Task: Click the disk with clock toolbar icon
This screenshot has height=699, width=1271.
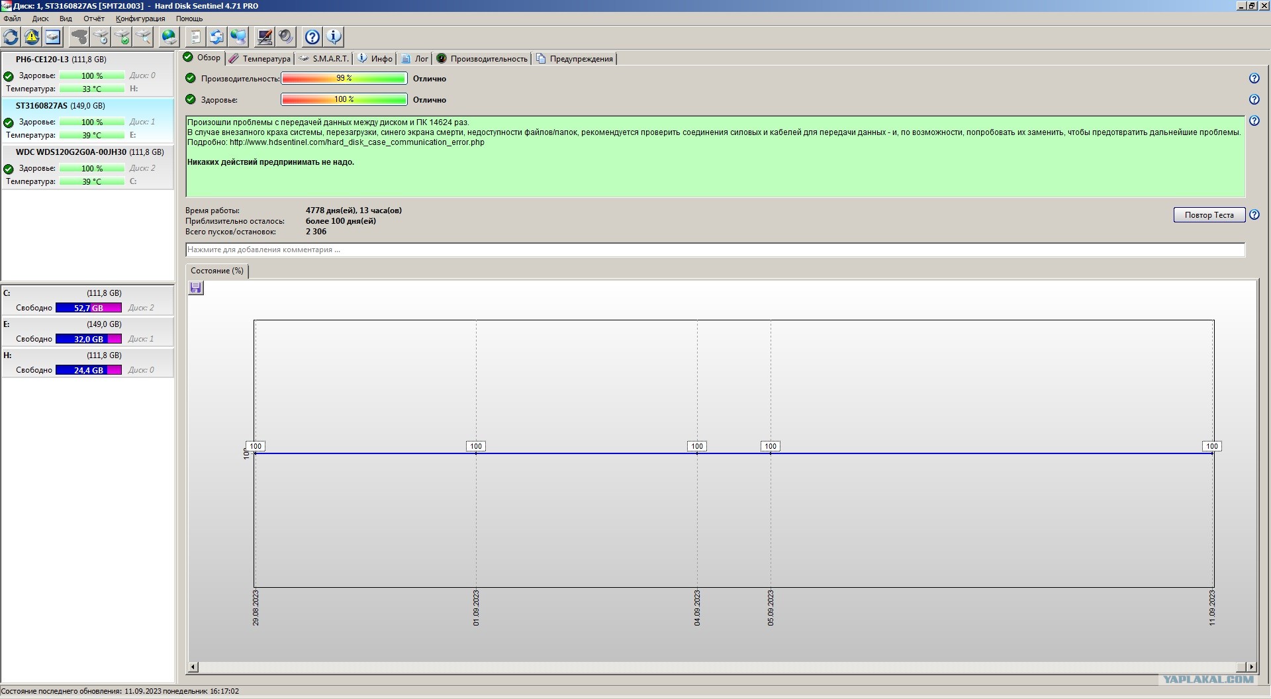Action: coord(101,37)
